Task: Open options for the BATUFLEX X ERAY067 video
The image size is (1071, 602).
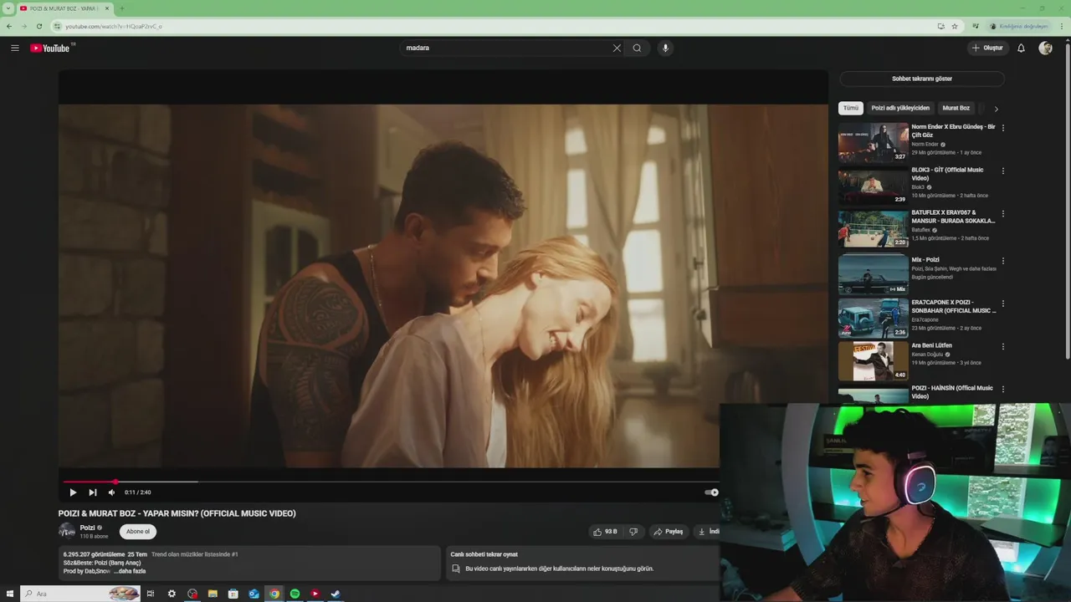Action: coord(1003,213)
